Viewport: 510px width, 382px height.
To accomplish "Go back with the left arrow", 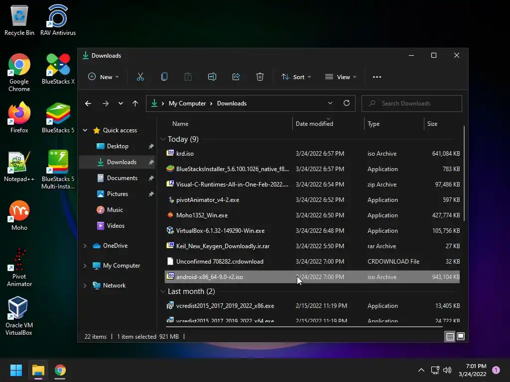I will pos(88,103).
